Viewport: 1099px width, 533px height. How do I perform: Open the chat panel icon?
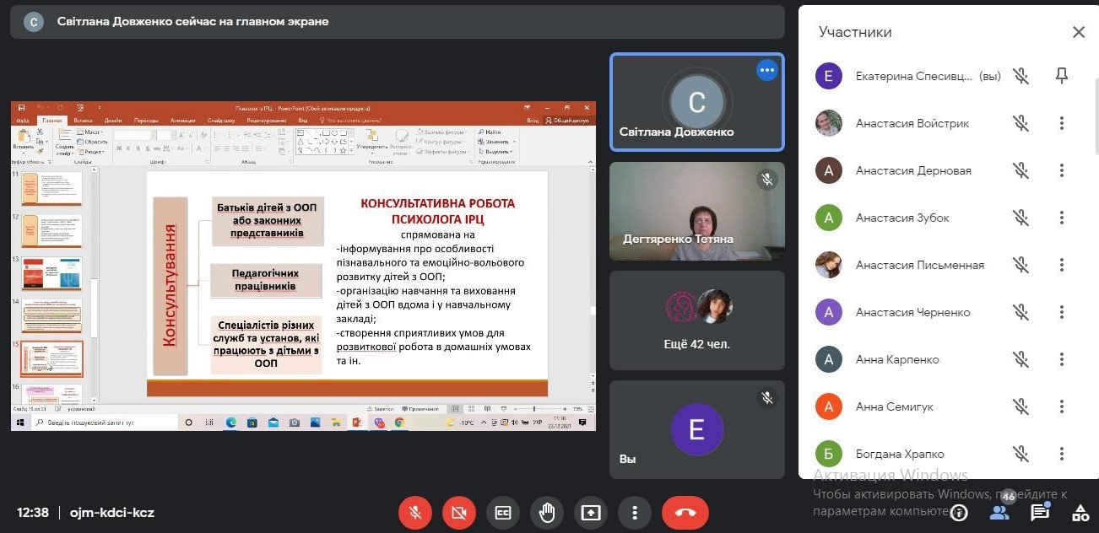coord(1040,512)
